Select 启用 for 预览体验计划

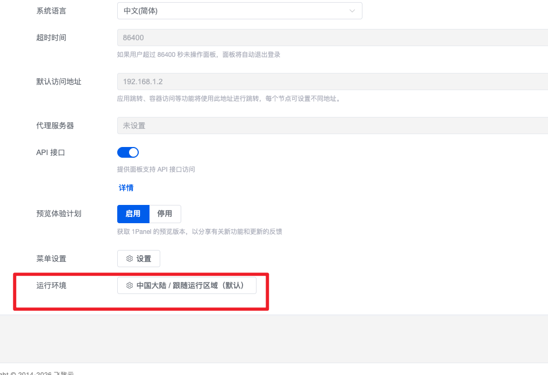point(133,214)
